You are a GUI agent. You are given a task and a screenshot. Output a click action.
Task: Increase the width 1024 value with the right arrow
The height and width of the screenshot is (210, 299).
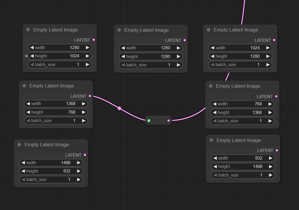[x=268, y=48]
